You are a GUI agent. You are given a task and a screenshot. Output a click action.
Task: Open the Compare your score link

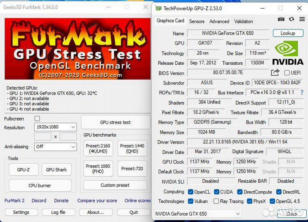coord(97,201)
